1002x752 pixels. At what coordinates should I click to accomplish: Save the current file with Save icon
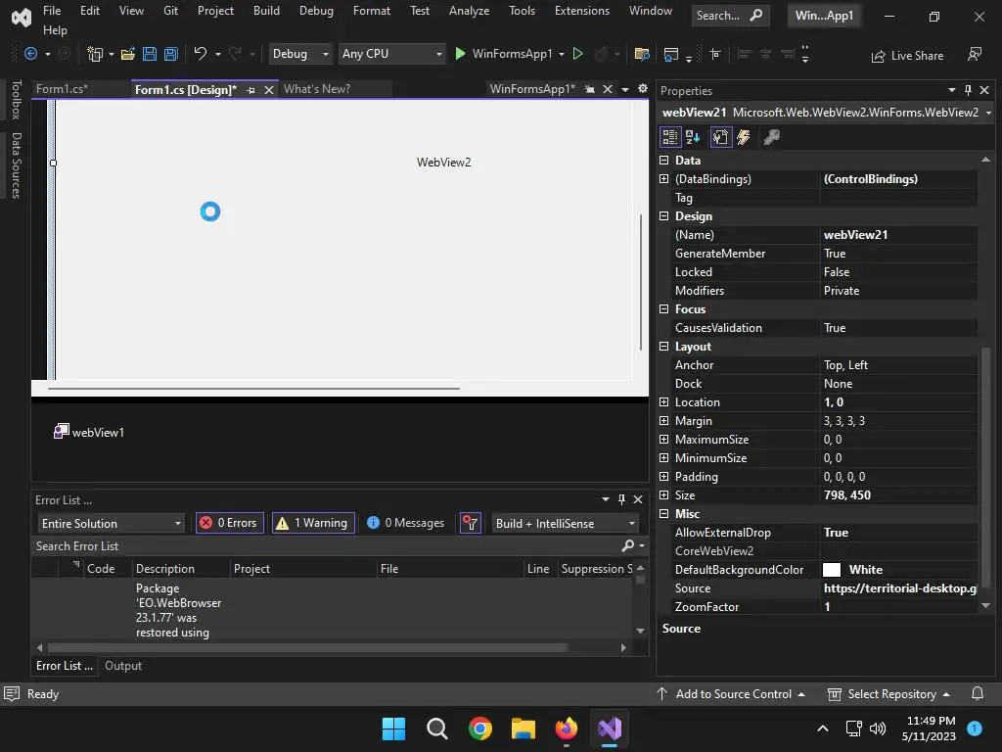(x=150, y=54)
